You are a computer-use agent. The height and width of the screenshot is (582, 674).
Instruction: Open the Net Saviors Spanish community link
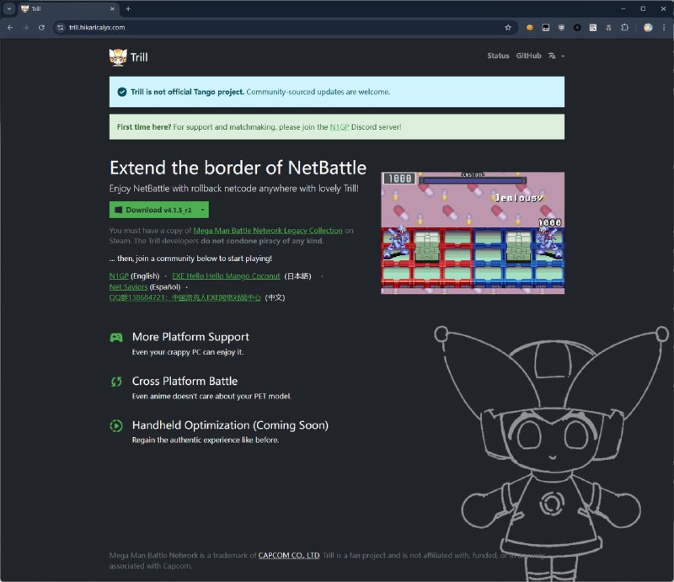click(x=128, y=286)
